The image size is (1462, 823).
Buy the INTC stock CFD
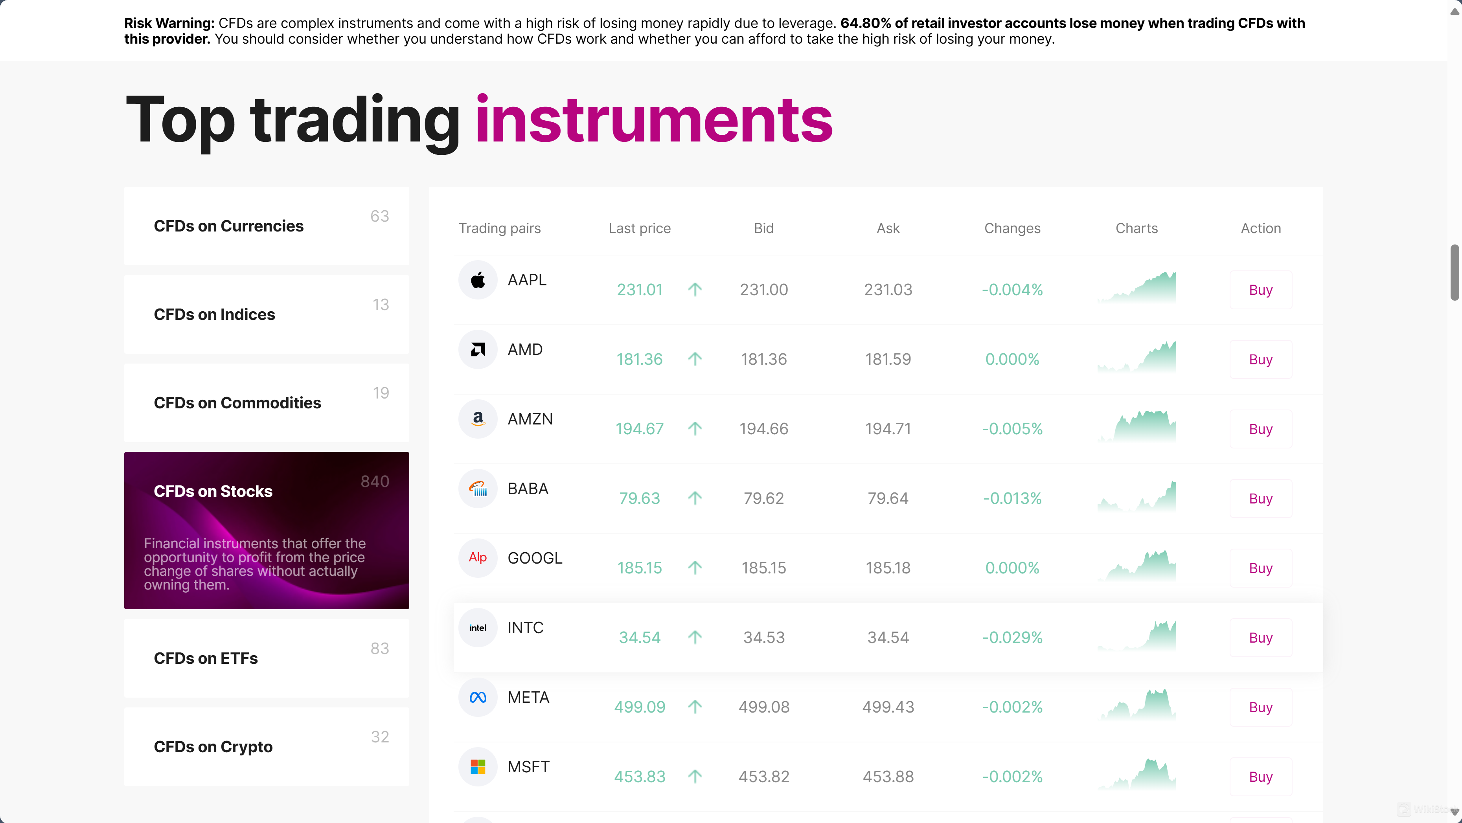[x=1260, y=637]
